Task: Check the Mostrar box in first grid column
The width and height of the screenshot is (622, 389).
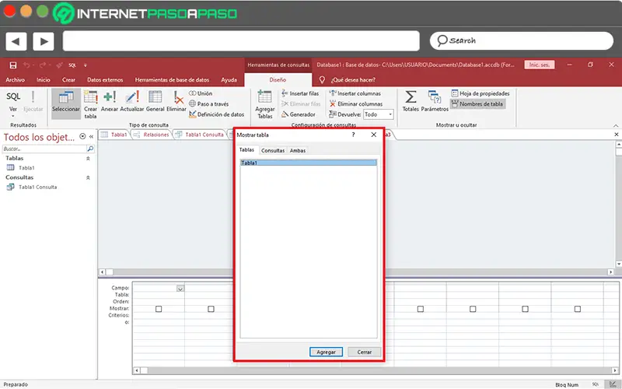Action: [x=159, y=309]
